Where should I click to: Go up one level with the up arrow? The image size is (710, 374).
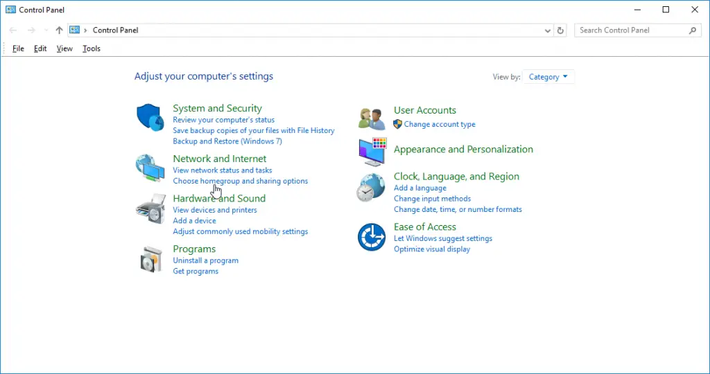(59, 30)
